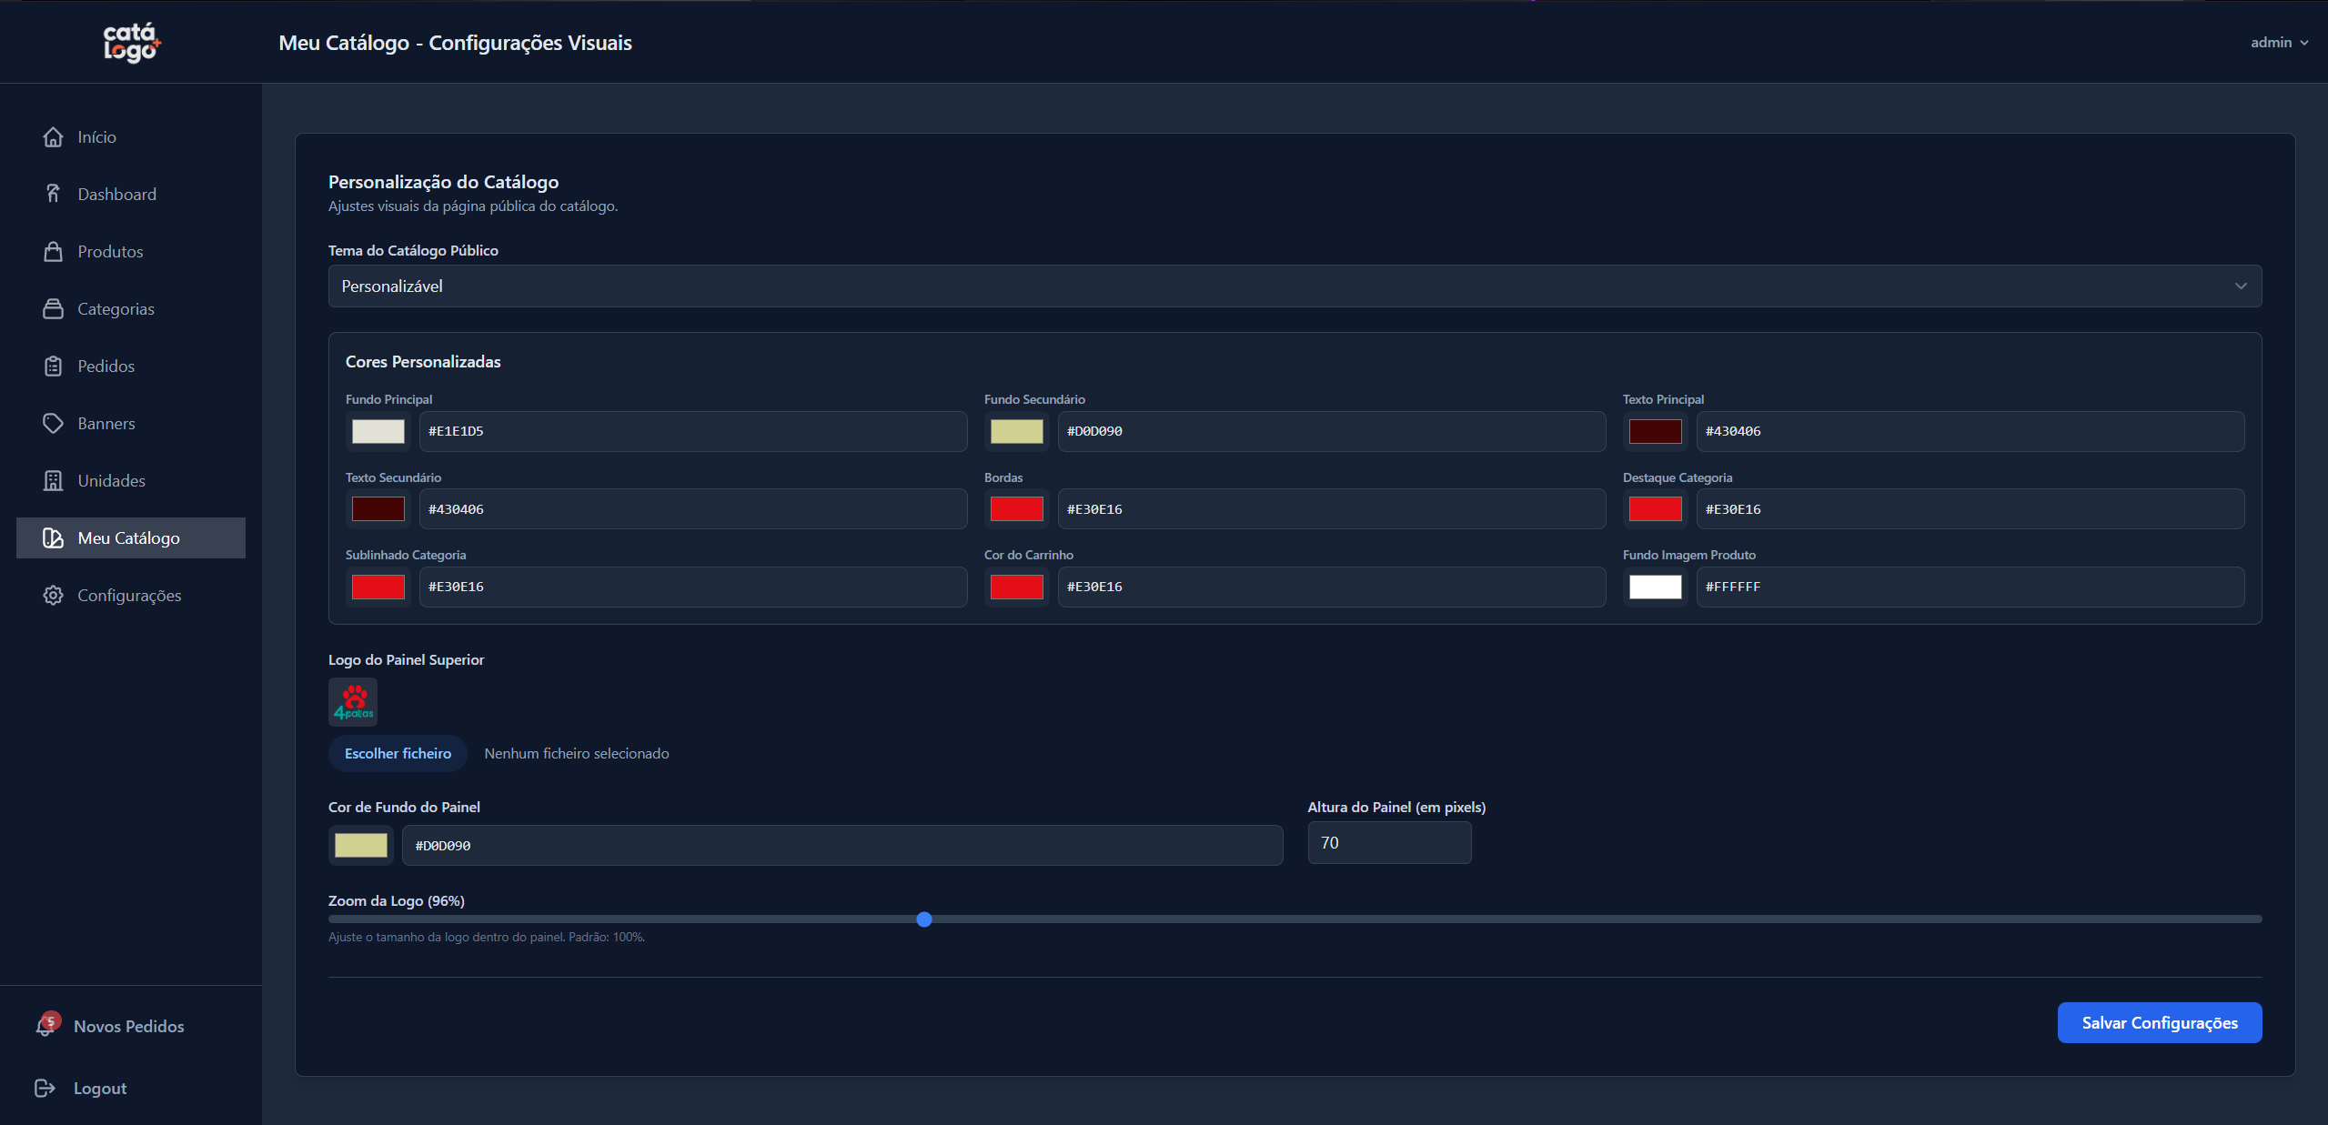Click the Salvar Configurações button
Screen dimensions: 2328x1125
2159,1023
